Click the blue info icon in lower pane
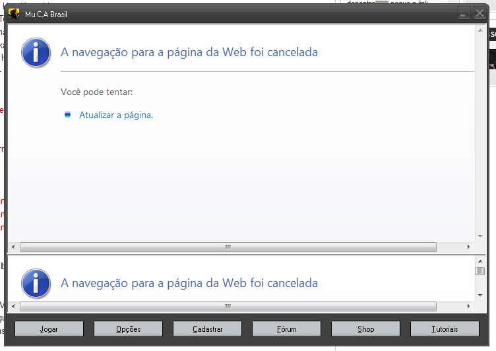The height and width of the screenshot is (351, 496). pyautogui.click(x=36, y=283)
